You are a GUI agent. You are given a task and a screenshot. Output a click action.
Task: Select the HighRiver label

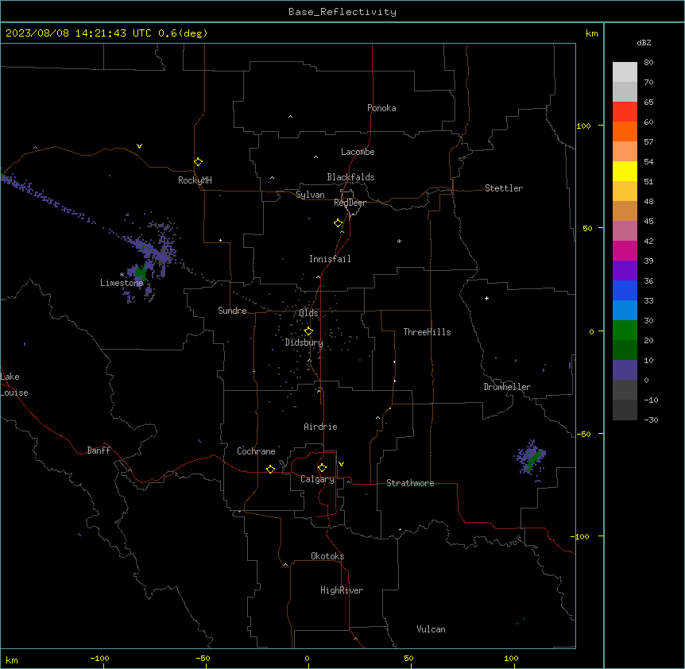click(342, 590)
